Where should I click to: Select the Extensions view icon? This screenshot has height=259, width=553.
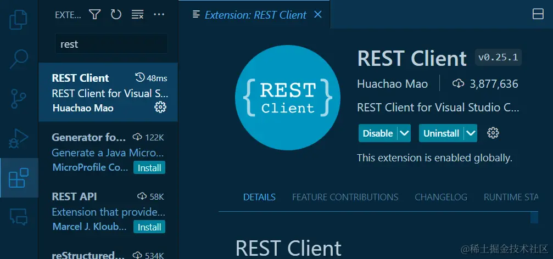coord(18,178)
